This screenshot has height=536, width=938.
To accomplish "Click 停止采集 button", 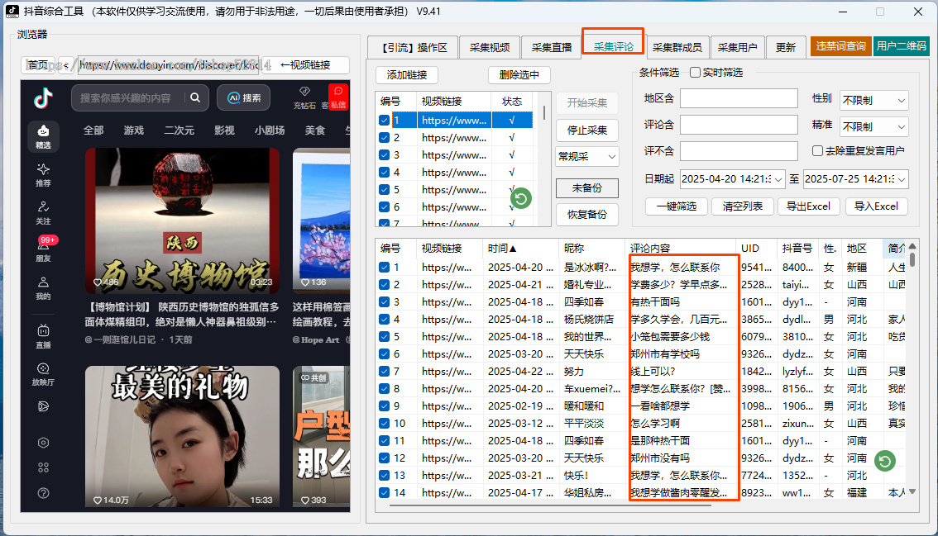I will [586, 130].
